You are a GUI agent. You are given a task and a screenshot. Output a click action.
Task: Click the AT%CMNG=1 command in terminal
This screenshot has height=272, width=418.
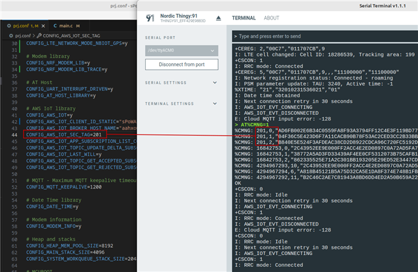click(255, 125)
